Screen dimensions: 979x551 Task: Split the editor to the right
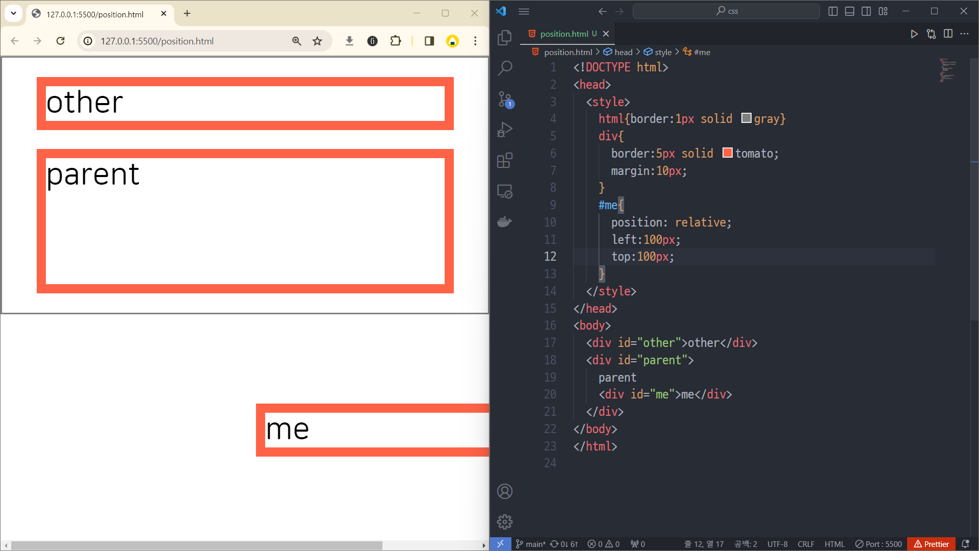[x=948, y=34]
